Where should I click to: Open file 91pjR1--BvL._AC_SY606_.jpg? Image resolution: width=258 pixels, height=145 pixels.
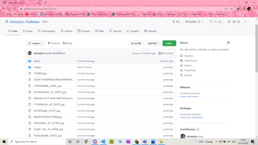(x=48, y=129)
